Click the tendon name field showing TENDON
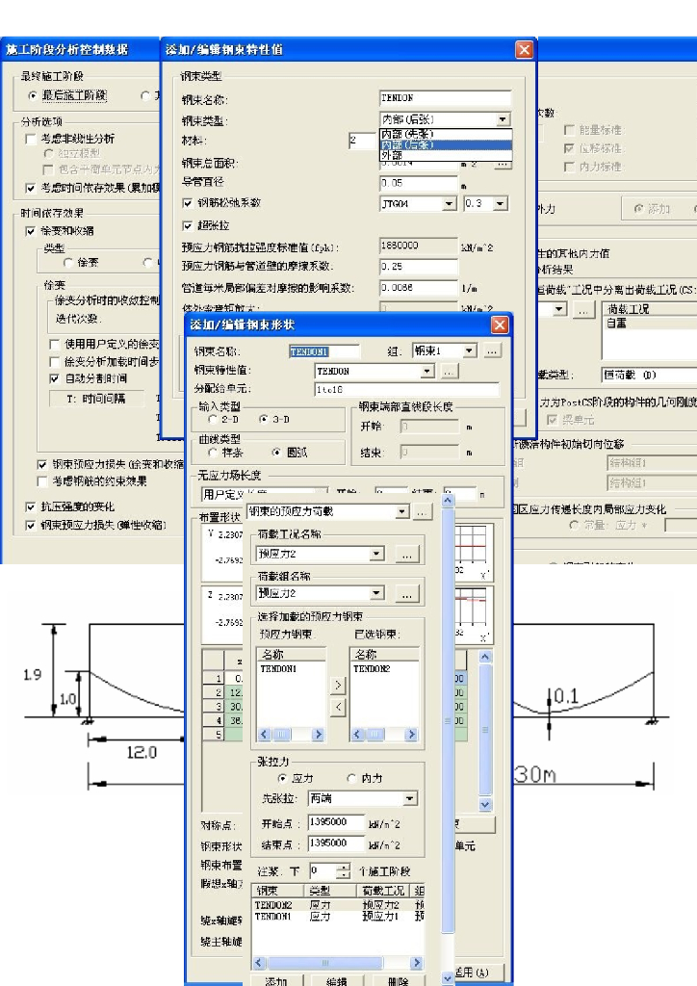 click(x=446, y=98)
